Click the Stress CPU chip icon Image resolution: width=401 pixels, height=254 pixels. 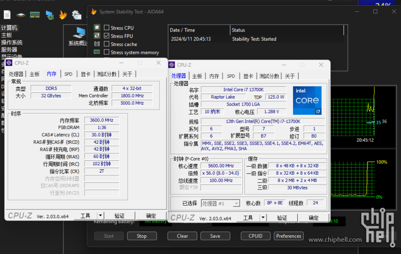97,27
